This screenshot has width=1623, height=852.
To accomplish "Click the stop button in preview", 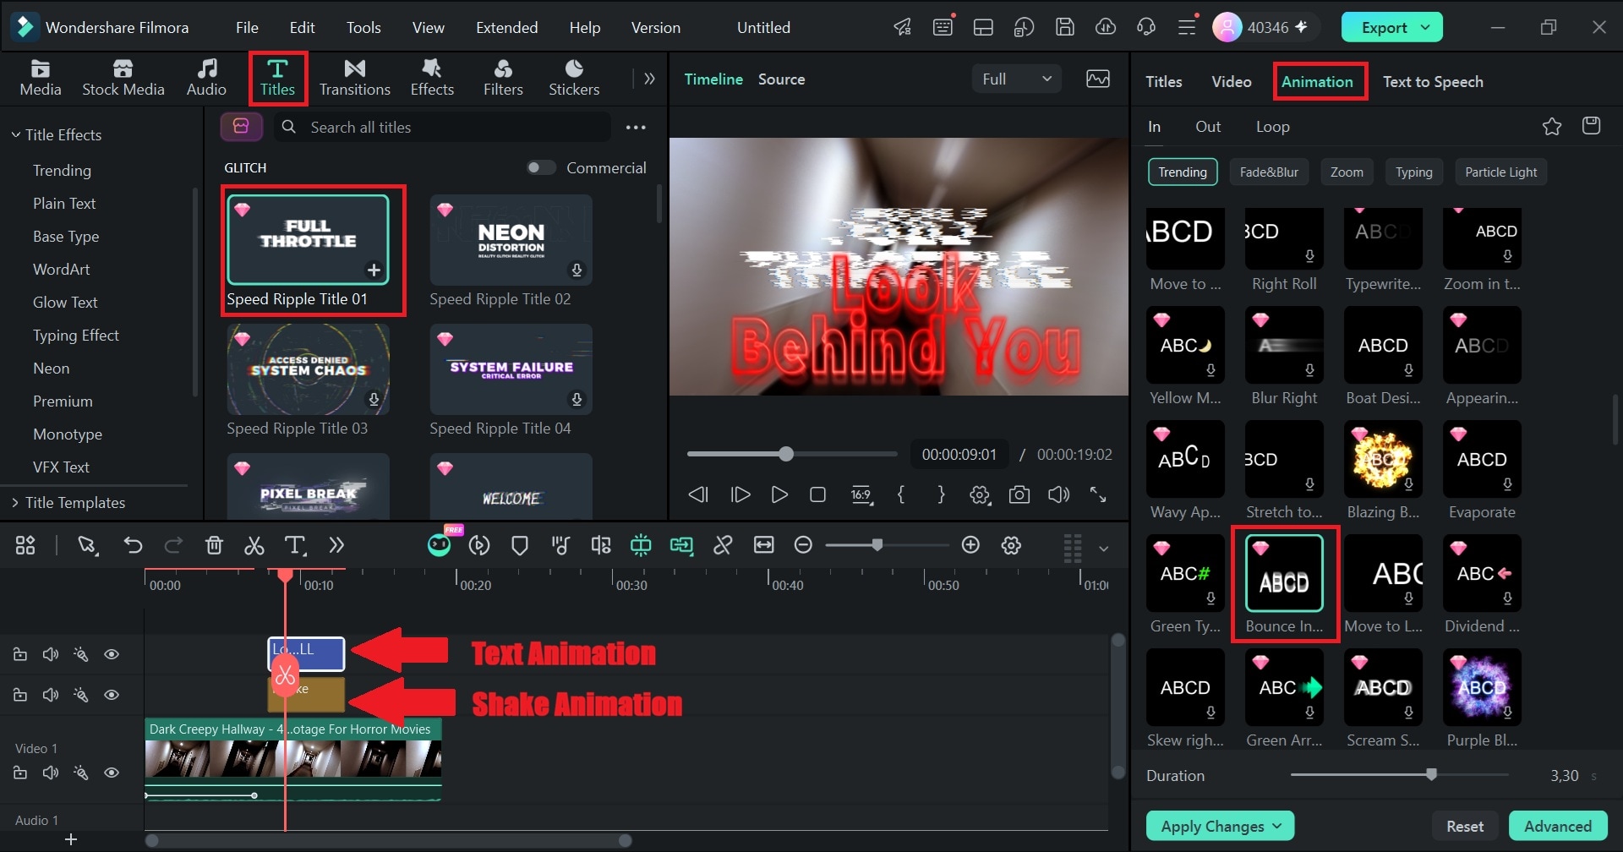I will coord(817,494).
